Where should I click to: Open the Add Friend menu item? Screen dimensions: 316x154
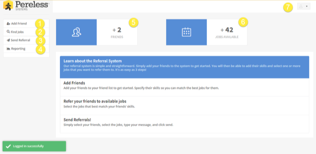(26, 23)
